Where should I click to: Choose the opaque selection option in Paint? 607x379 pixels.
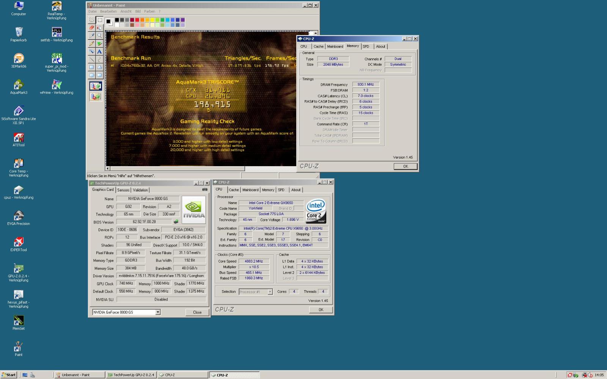point(96,86)
